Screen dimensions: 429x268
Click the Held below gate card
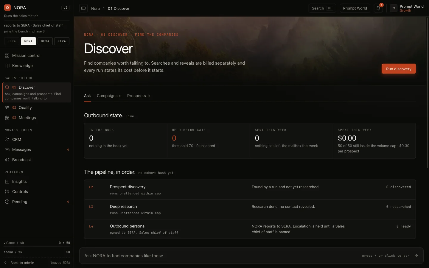point(208,141)
